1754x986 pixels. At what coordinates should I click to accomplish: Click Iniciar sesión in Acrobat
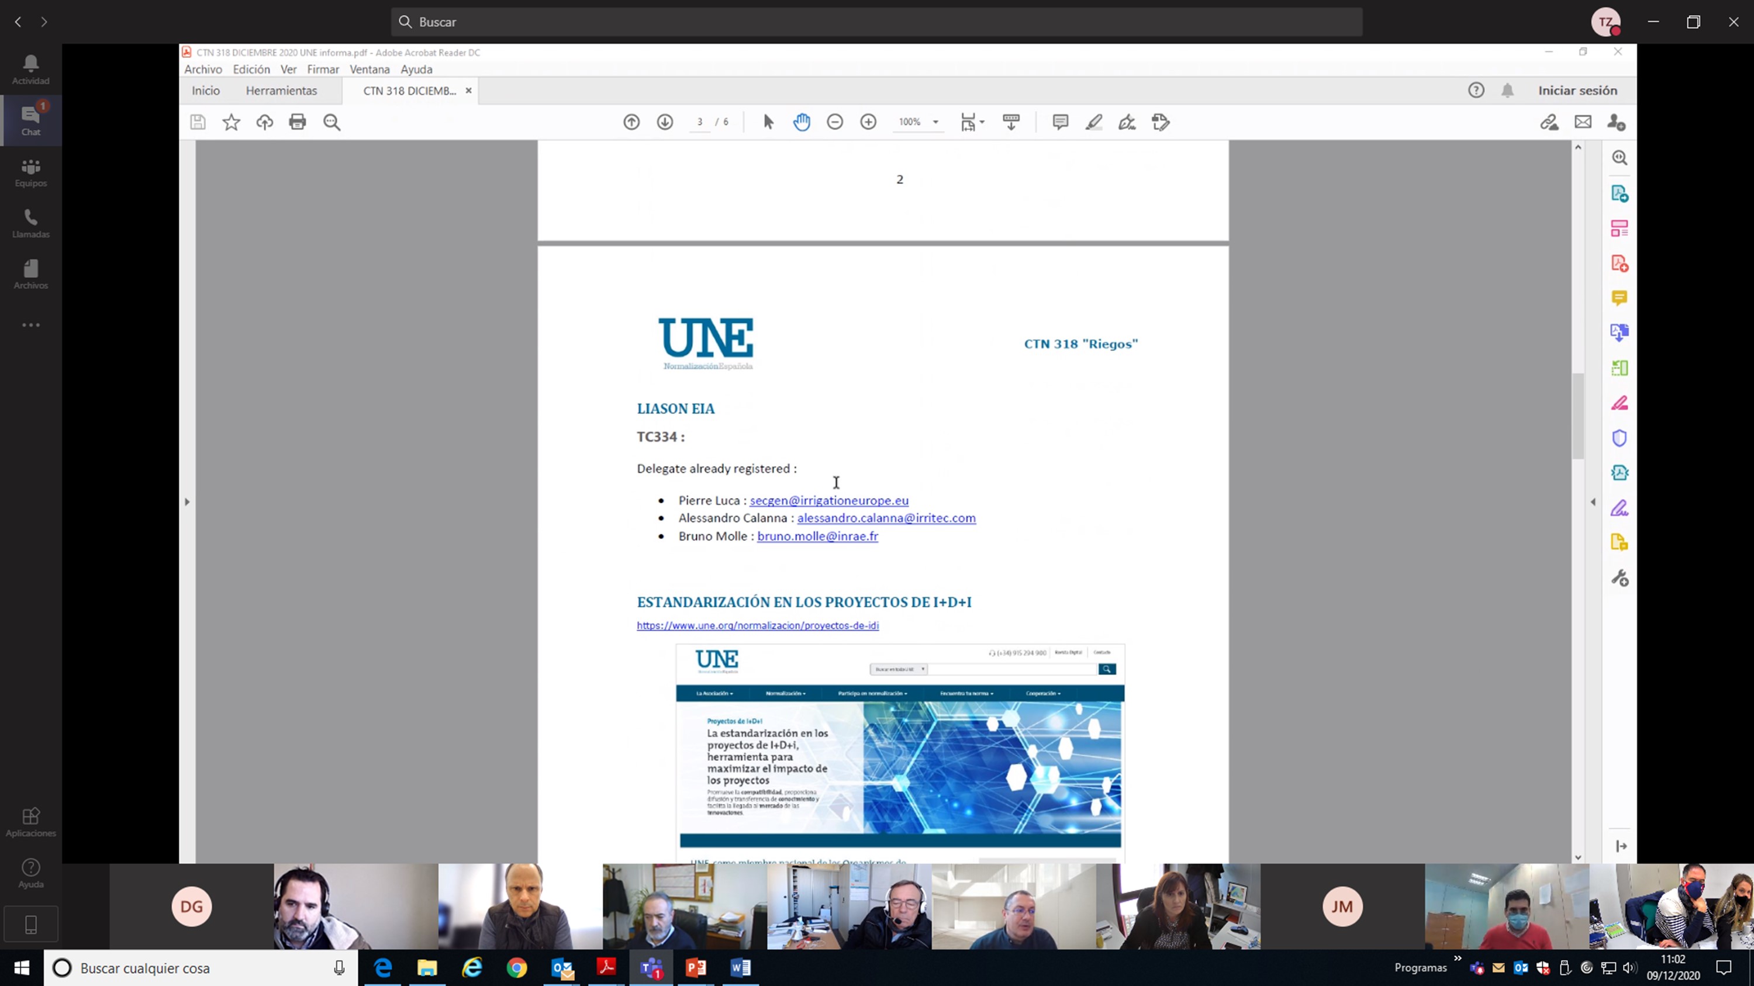(x=1577, y=91)
